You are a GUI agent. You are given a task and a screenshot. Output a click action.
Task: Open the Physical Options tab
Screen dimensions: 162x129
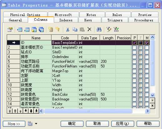click(x=25, y=15)
